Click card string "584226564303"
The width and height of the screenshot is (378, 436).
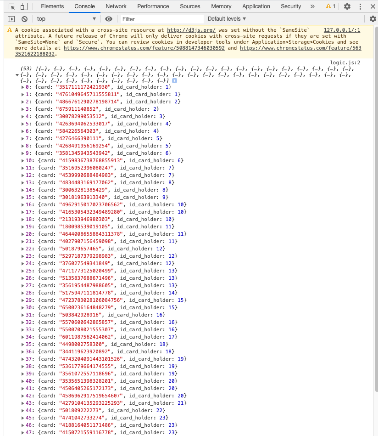click(77, 131)
